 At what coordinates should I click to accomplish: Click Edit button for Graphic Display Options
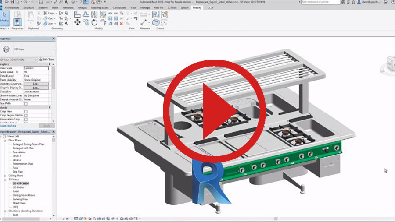tap(36, 88)
